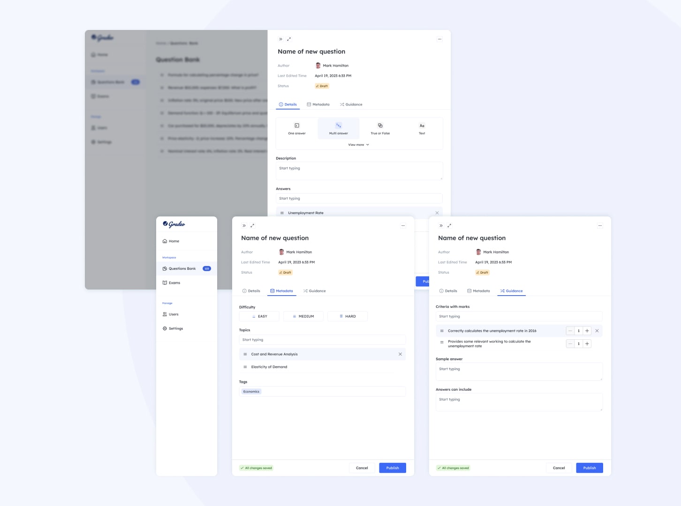
Task: Open the more options menu in the top Details panel
Action: [439, 39]
